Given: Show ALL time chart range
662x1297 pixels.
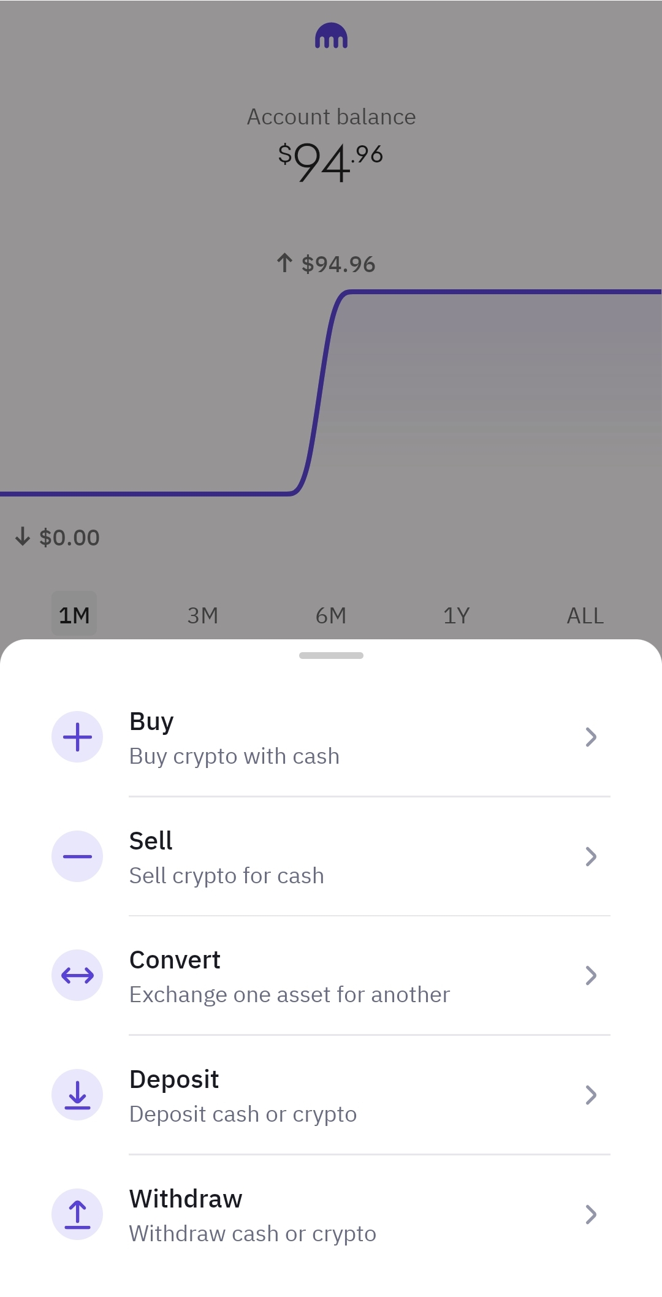Looking at the screenshot, I should 585,615.
